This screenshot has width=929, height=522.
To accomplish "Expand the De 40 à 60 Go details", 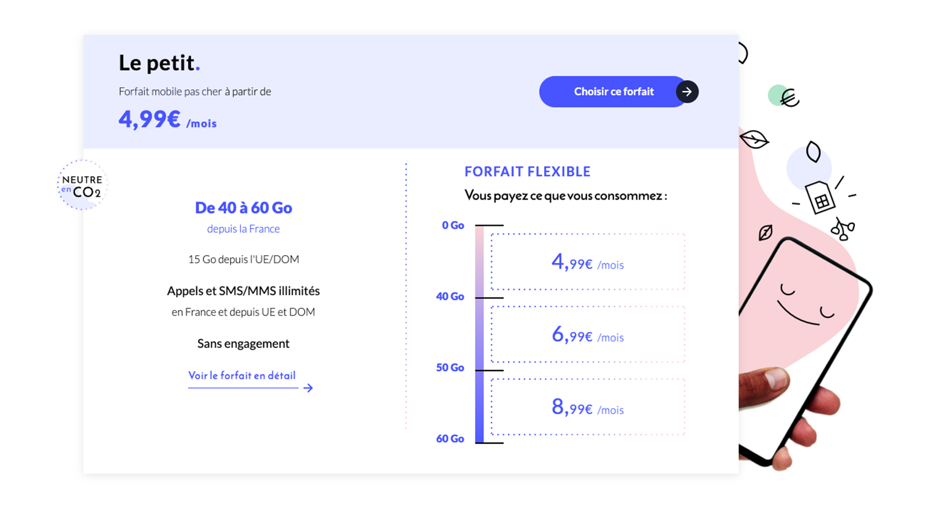I will (x=243, y=208).
